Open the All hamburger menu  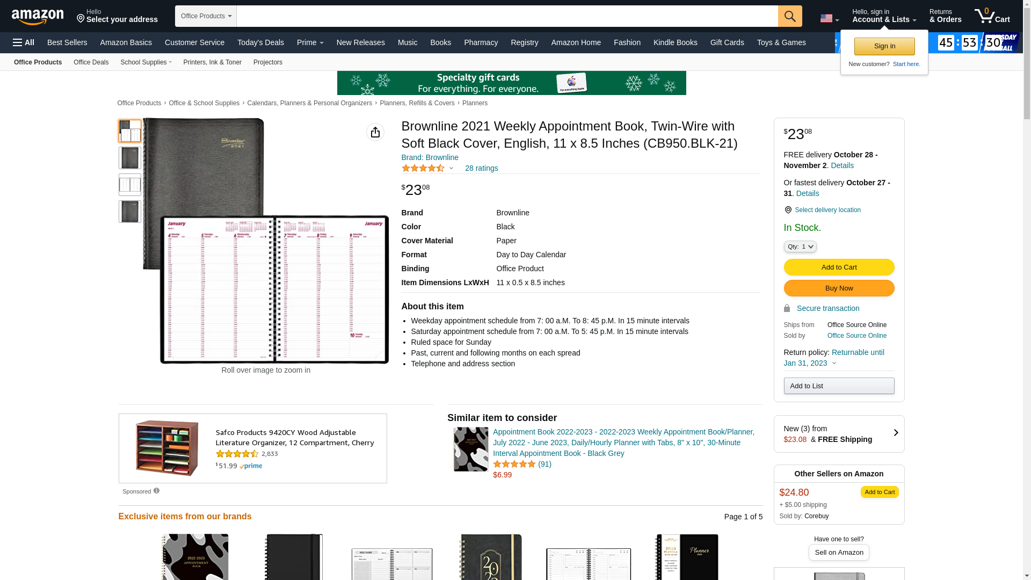[x=24, y=42]
